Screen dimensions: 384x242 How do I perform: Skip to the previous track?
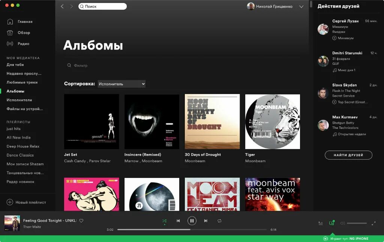click(x=178, y=221)
